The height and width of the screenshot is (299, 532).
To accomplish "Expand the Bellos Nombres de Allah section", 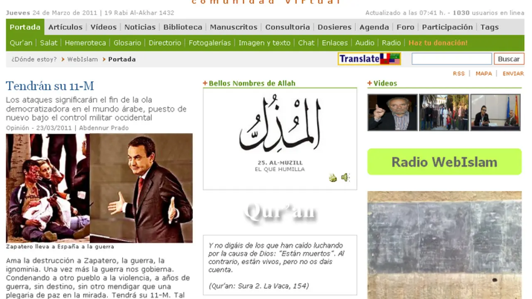I will pyautogui.click(x=205, y=83).
